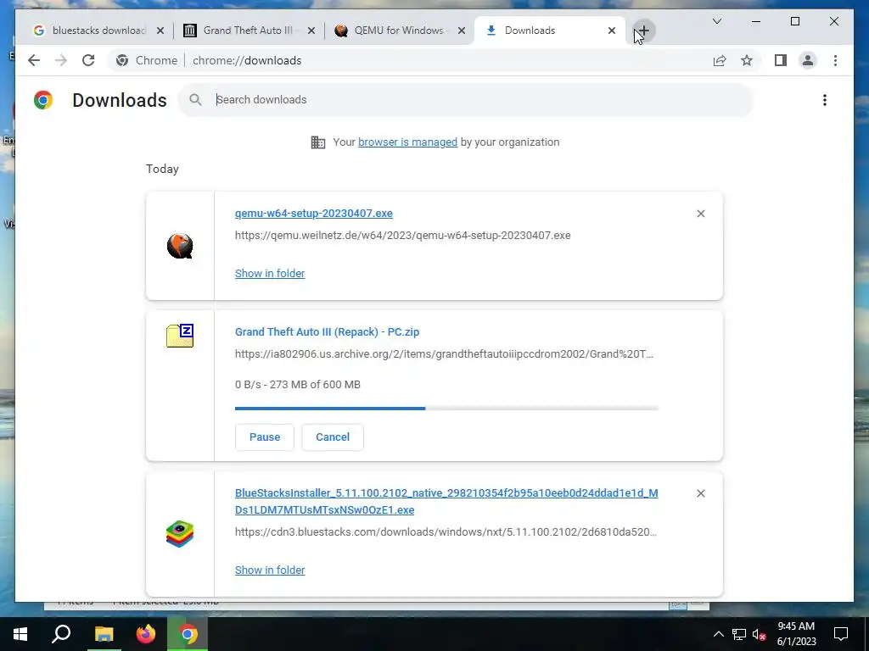Show hidden system tray icons
Image resolution: width=869 pixels, height=651 pixels.
tap(718, 634)
